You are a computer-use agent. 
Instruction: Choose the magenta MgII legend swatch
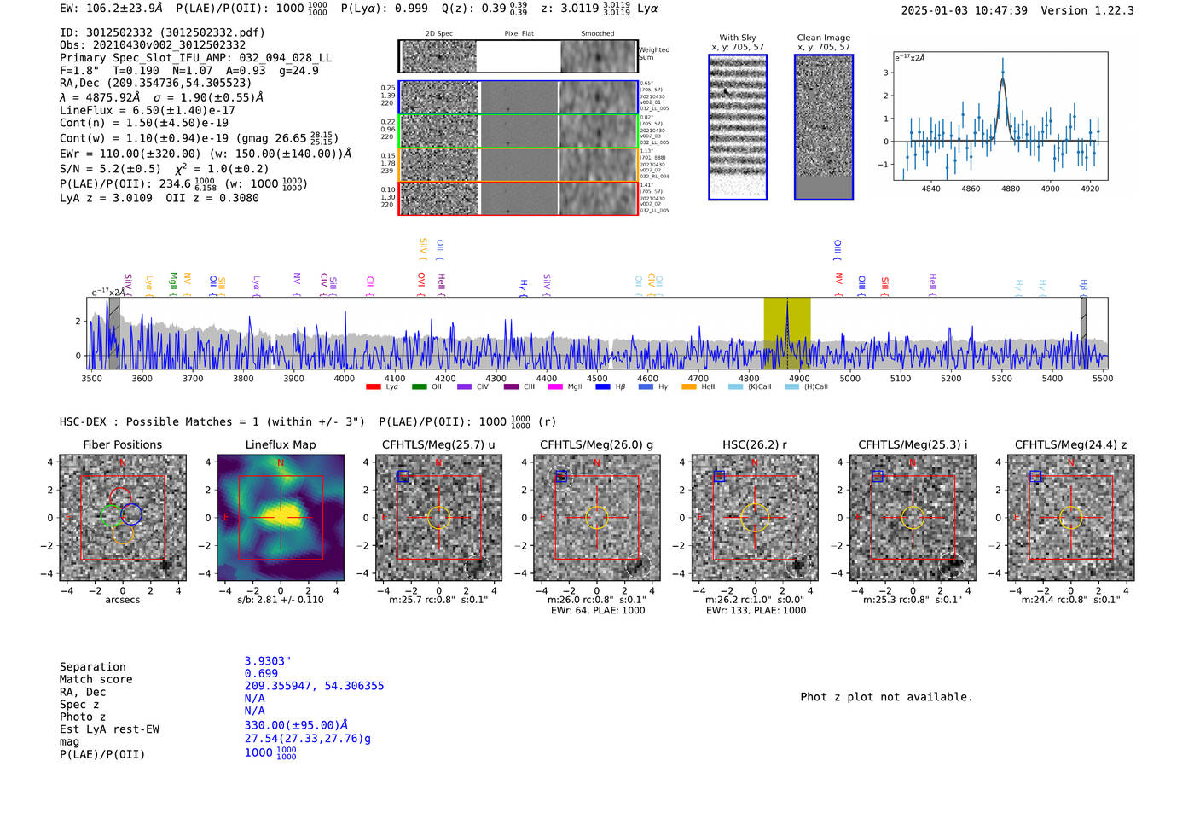pyautogui.click(x=555, y=387)
